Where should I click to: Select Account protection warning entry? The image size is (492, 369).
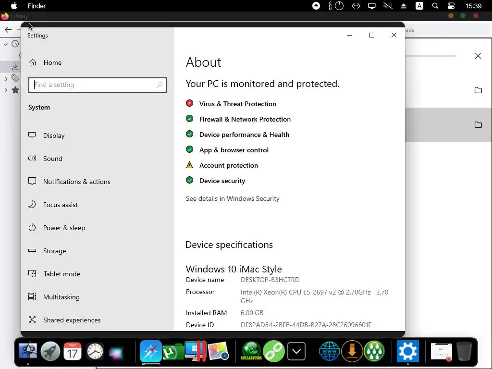pos(222,165)
